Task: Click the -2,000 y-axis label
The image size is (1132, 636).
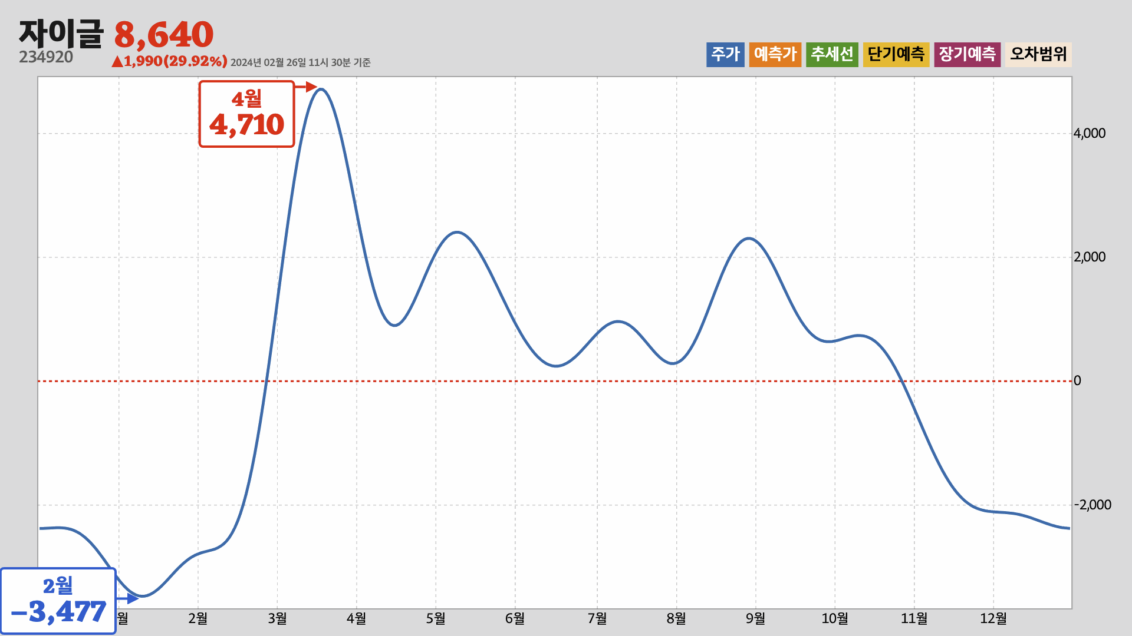Action: click(1092, 505)
